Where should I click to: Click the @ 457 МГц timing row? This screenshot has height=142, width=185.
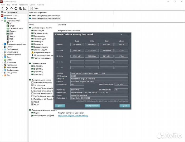(38, 74)
